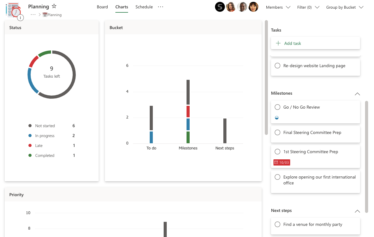Click the bald man member avatar
This screenshot has width=374, height=237.
pyautogui.click(x=242, y=7)
